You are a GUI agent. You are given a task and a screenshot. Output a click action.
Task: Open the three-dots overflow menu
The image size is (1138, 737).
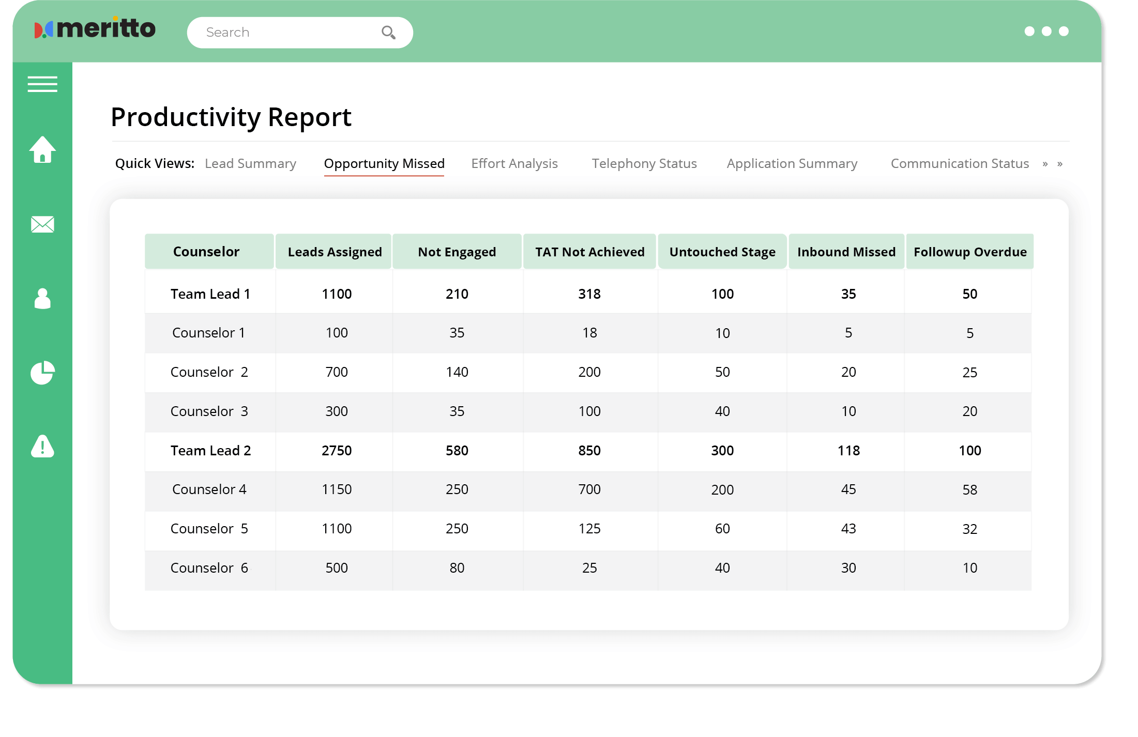[1046, 32]
